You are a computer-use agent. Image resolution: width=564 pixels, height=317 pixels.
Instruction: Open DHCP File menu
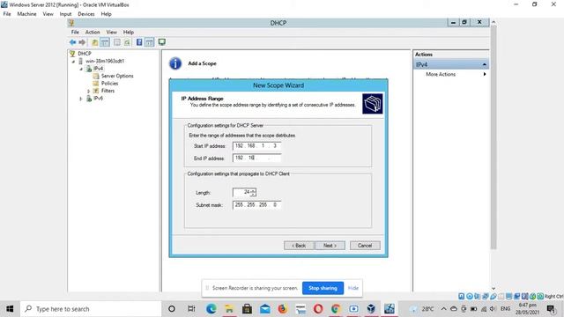75,32
